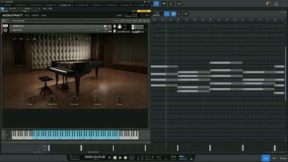Select the active Kontakt 7 tab in plugin window
The image size is (288, 162).
tap(65, 5)
